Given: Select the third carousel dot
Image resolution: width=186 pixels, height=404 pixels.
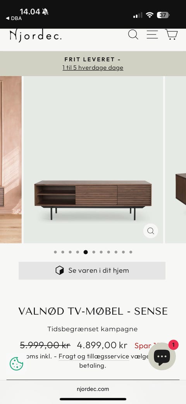Looking at the screenshot, I should click(x=70, y=252).
